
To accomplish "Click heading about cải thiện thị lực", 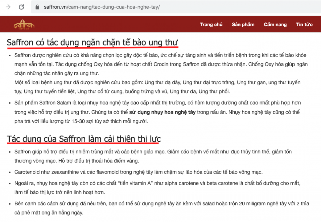I will pos(83,139).
